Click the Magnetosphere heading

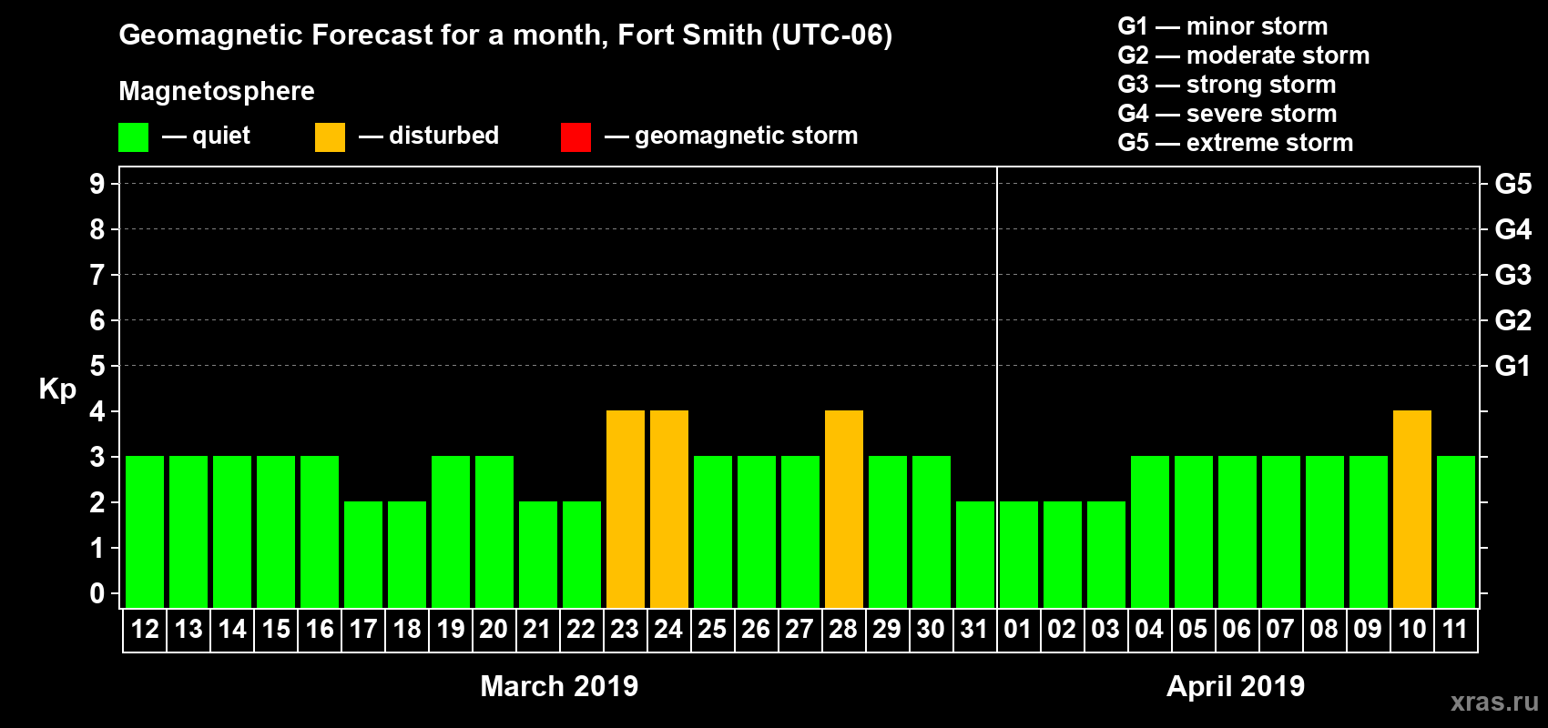(217, 91)
